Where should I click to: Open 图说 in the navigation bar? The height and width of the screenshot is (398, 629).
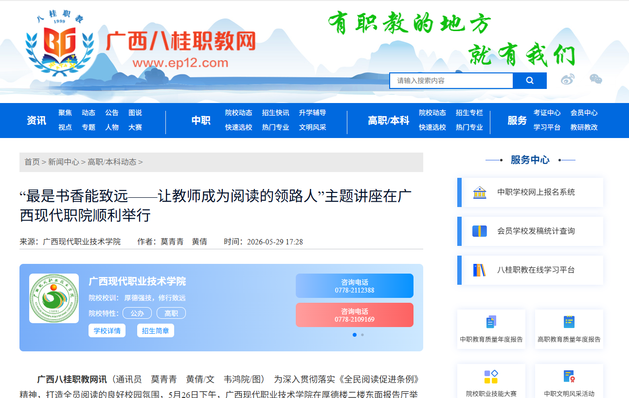135,113
